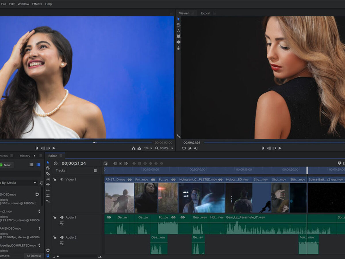The image size is (345, 259).
Task: Unlock the Audio 2 track padlock
Action: (x=55, y=237)
